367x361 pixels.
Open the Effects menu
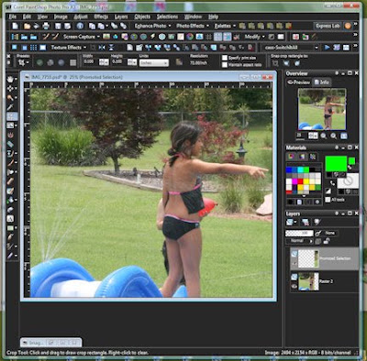(101, 16)
